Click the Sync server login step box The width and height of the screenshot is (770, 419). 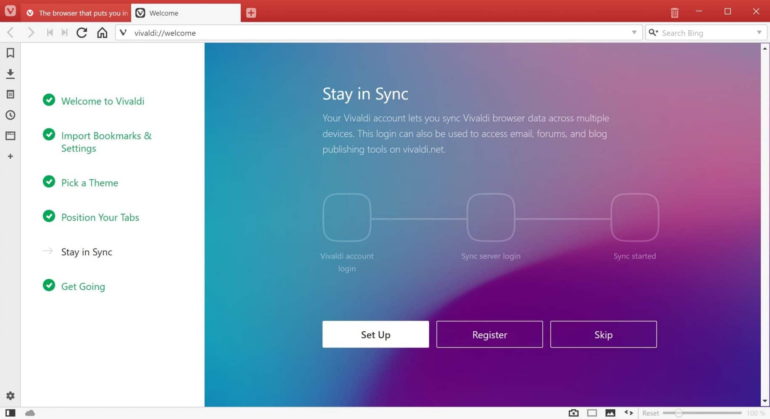coord(491,217)
